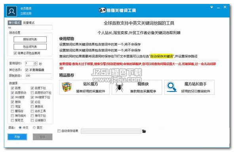
Task: Uncheck the 百度 data source
Action: coord(12,88)
